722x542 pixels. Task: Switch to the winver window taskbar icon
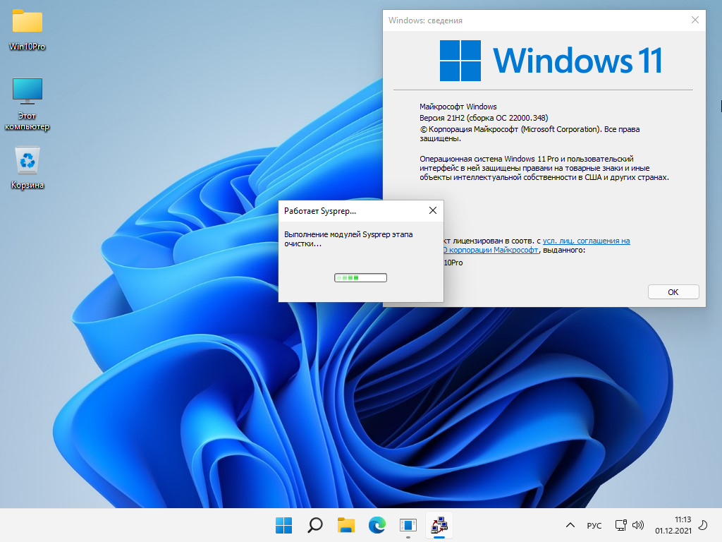(x=408, y=525)
